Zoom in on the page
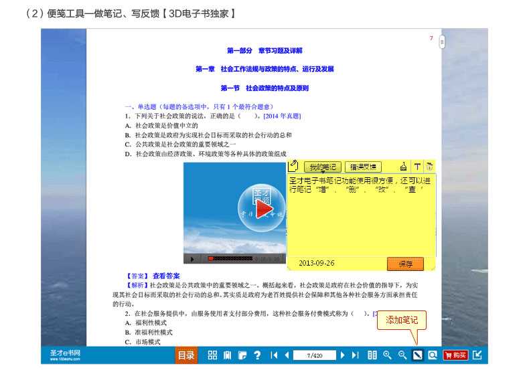The width and height of the screenshot is (529, 370). (x=387, y=355)
